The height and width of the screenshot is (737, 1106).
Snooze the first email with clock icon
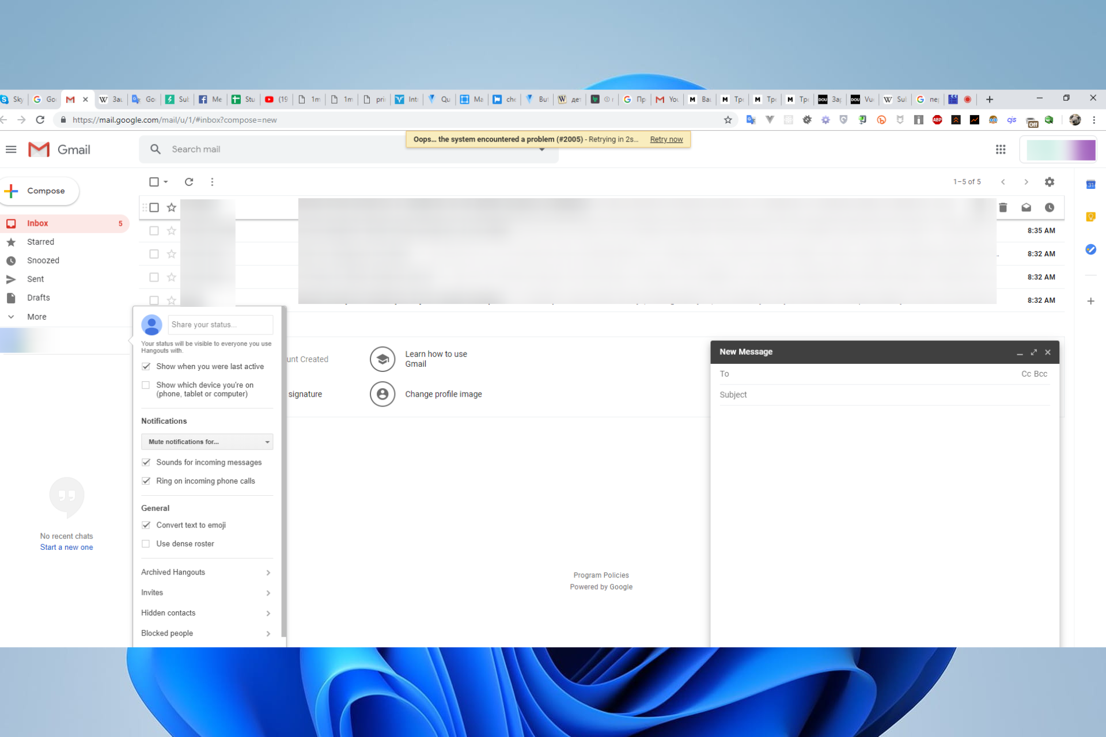[1050, 208]
